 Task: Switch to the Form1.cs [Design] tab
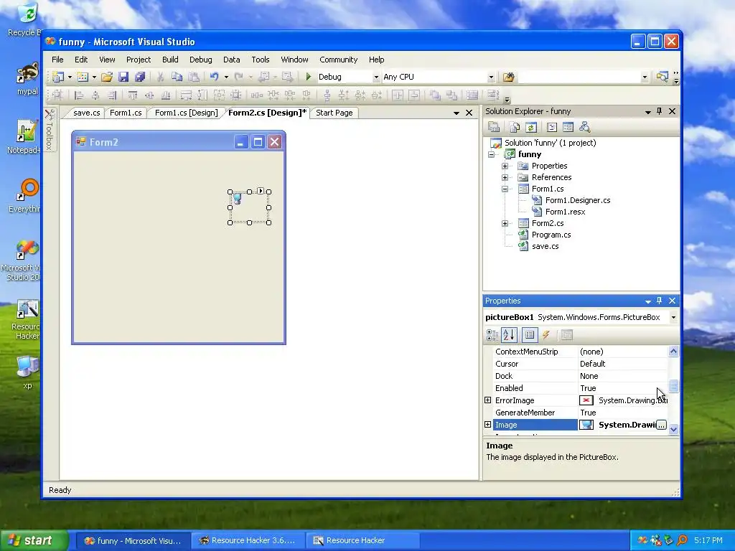pyautogui.click(x=186, y=113)
